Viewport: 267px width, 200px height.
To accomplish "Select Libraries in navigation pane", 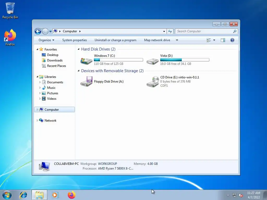I will (50, 77).
